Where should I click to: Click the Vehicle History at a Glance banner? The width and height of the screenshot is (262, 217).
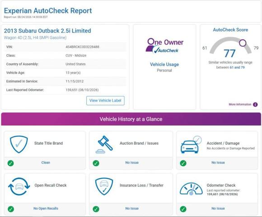(131, 119)
